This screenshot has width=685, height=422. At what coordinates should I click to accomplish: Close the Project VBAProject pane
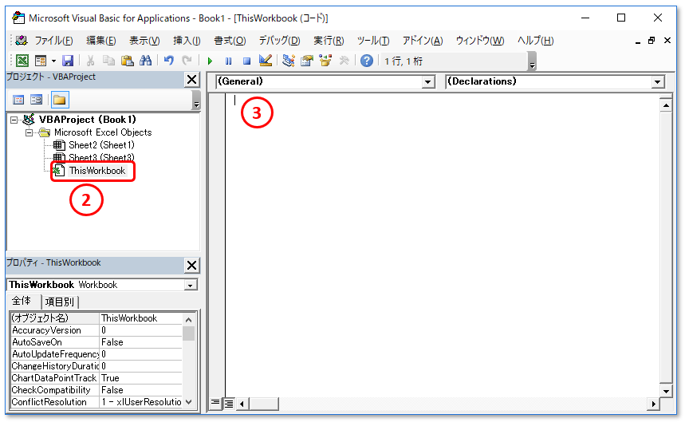[191, 80]
